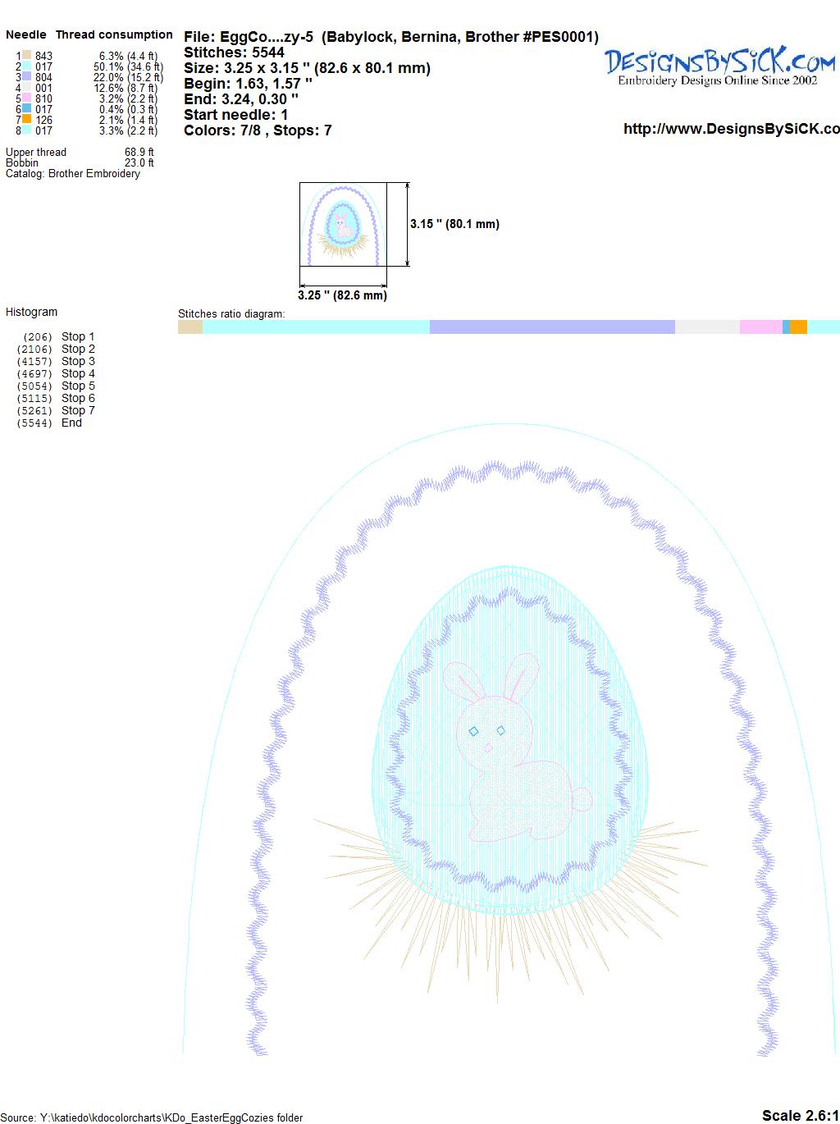The height and width of the screenshot is (1124, 840).
Task: Click the DesignsBySiCK.com logo
Action: 719,66
